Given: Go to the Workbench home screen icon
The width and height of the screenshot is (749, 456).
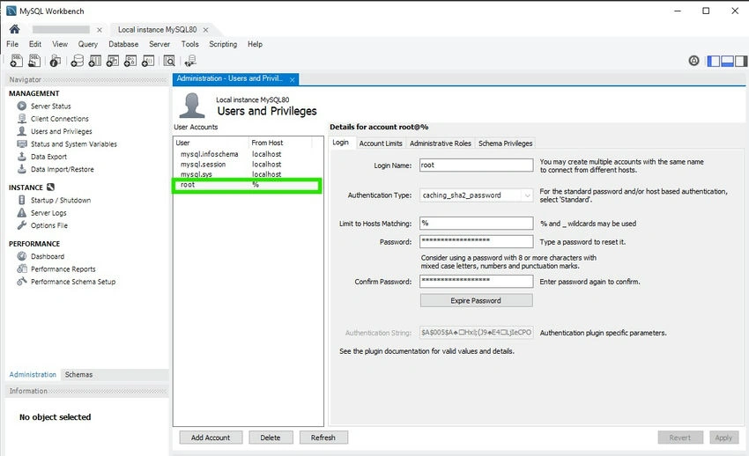Looking at the screenshot, I should coord(15,29).
